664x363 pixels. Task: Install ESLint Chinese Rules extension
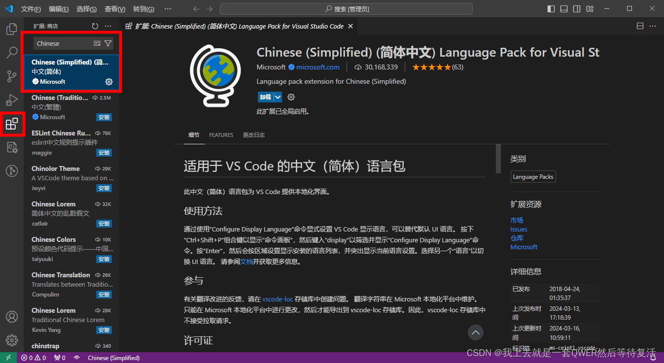(x=104, y=153)
